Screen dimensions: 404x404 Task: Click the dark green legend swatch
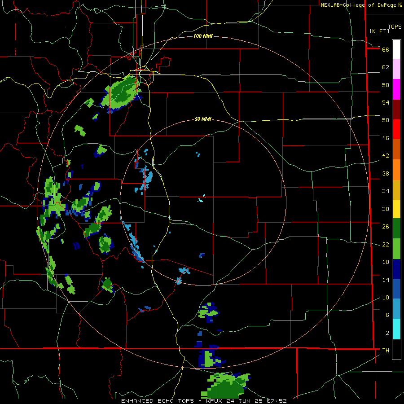coord(396,228)
